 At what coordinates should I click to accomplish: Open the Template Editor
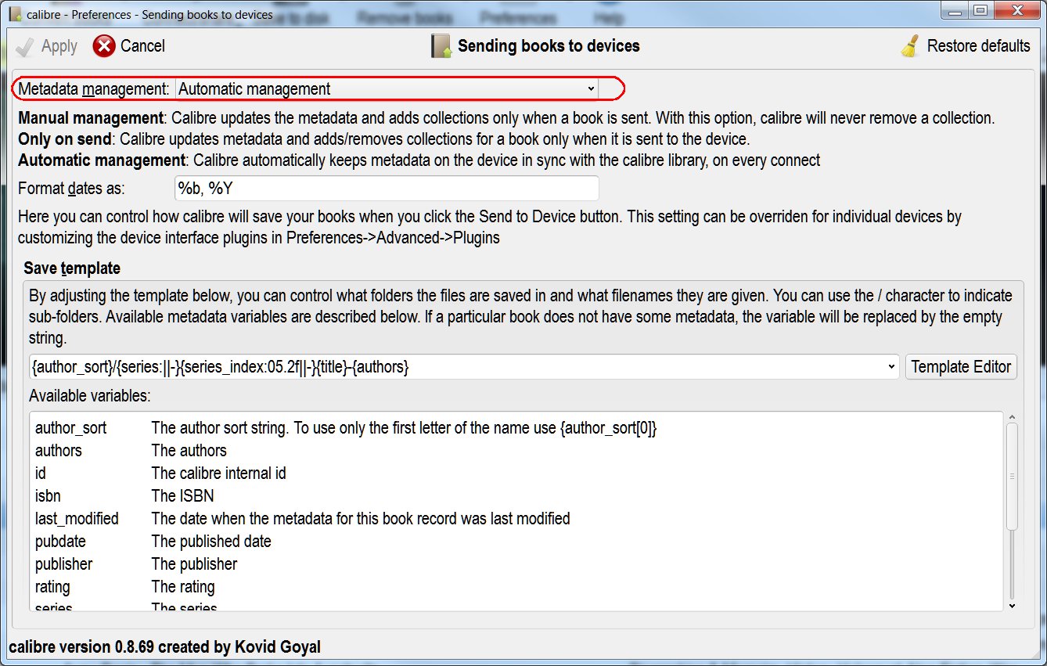click(x=961, y=366)
